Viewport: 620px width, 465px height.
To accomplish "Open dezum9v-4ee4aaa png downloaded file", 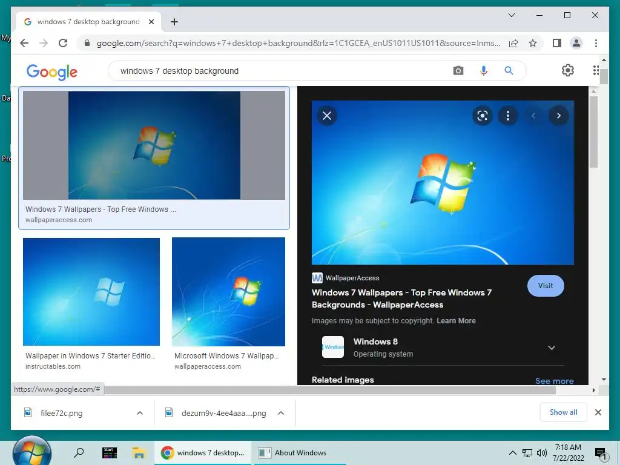I will click(x=223, y=413).
